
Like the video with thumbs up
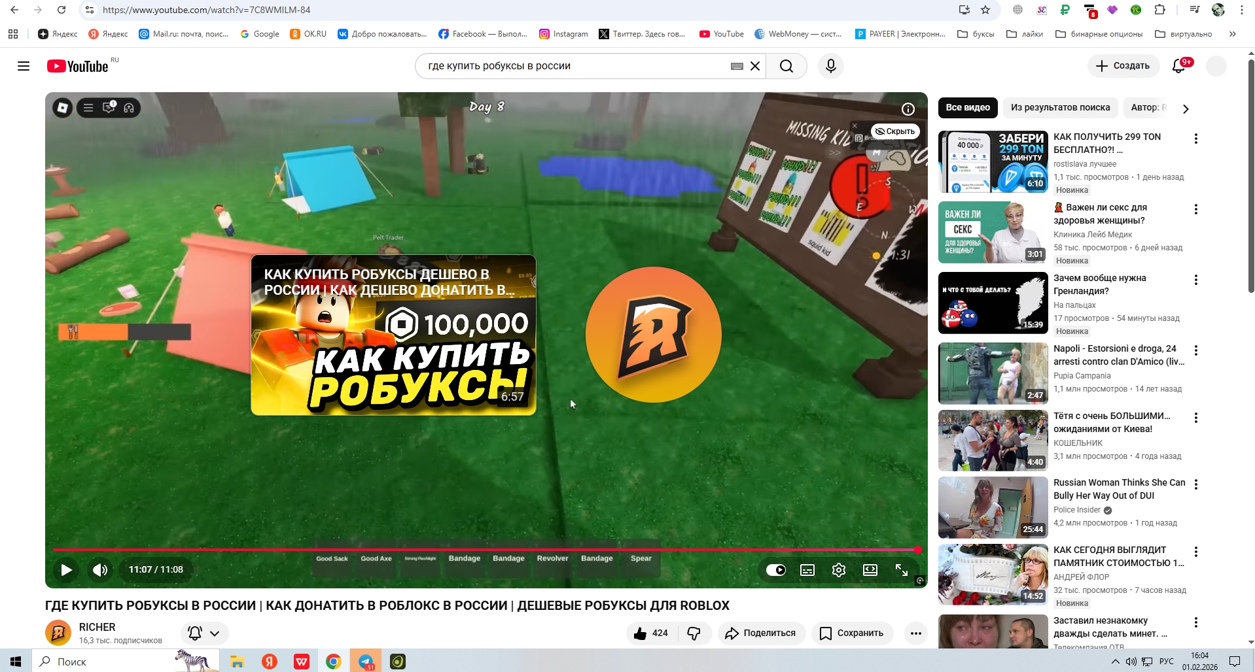(650, 633)
